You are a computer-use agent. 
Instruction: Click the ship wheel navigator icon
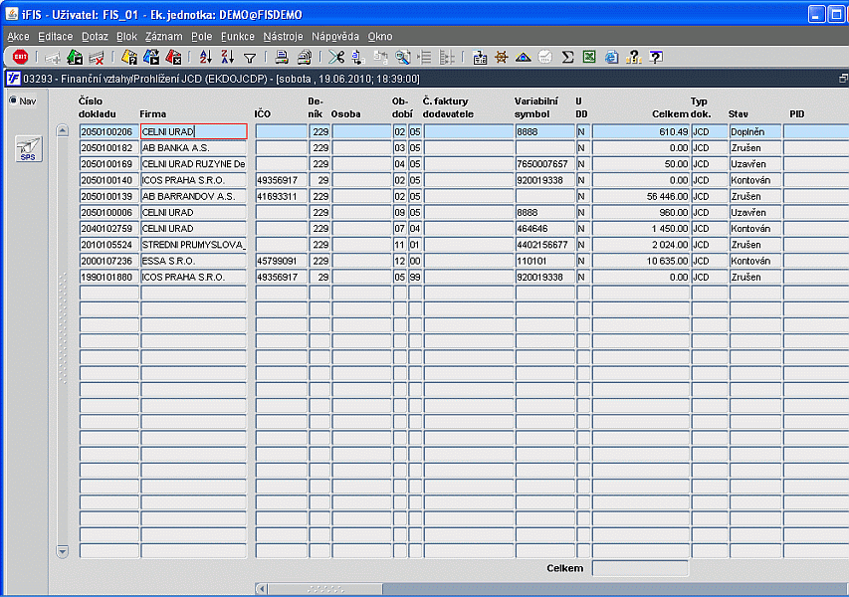(x=502, y=57)
